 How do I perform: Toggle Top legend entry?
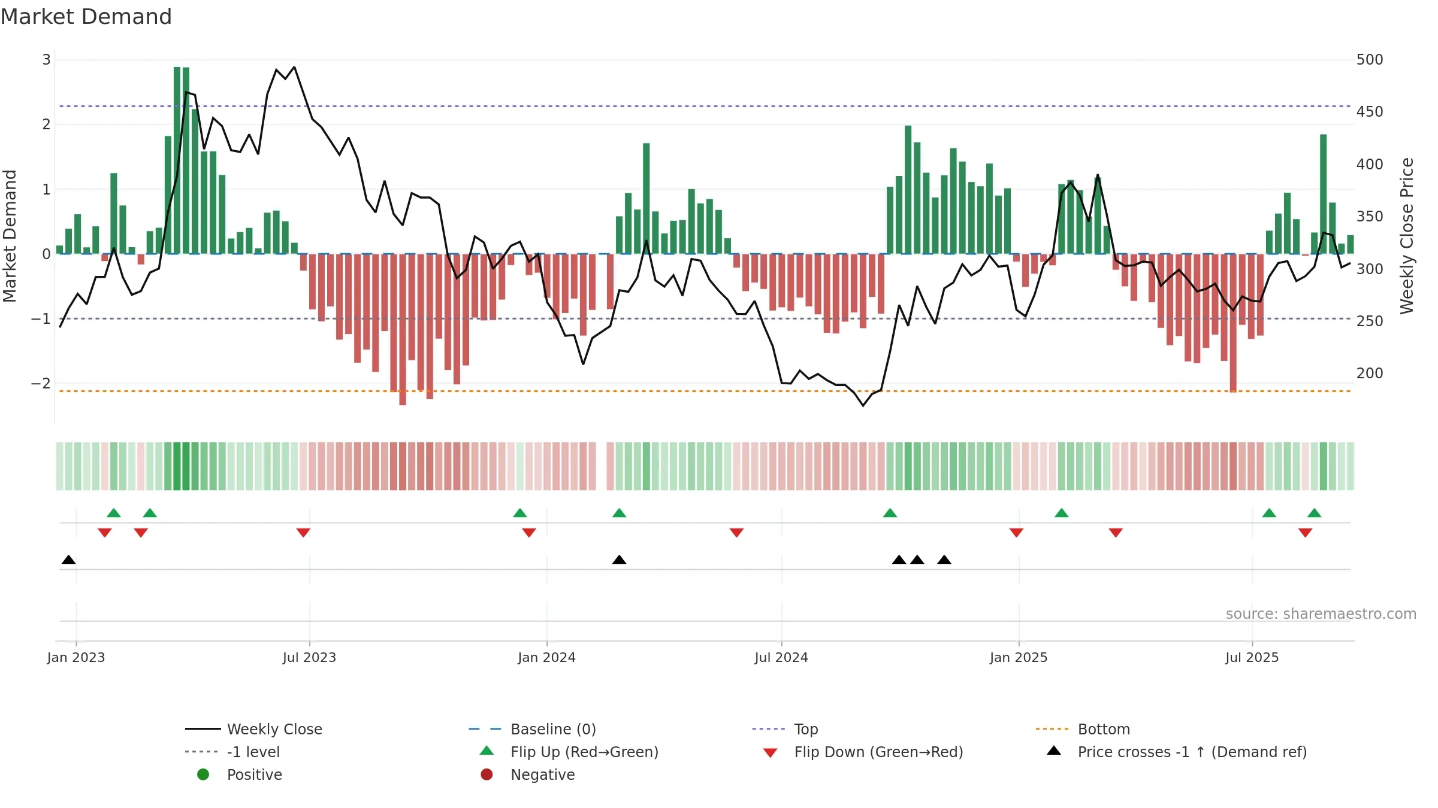(785, 729)
